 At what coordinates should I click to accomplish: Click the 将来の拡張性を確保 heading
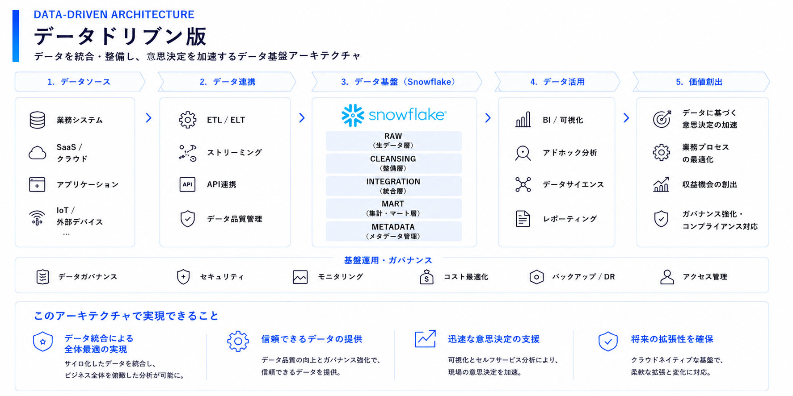tap(672, 339)
